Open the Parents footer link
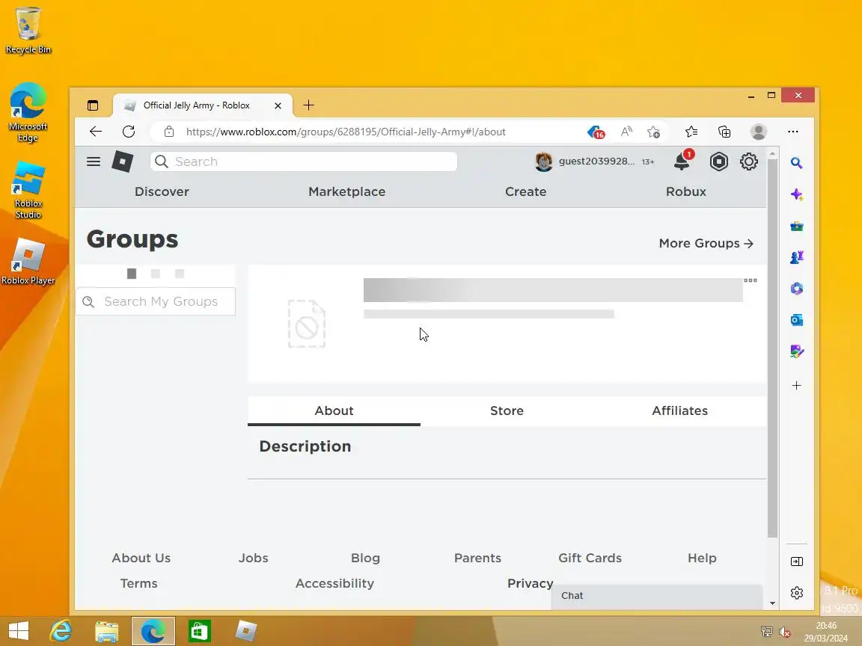 [477, 558]
